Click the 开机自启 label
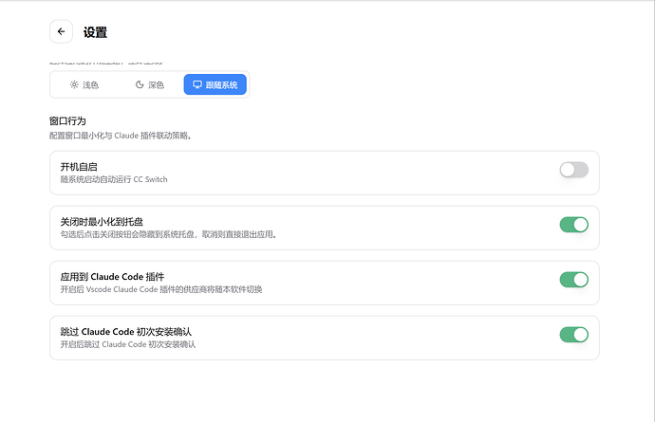The image size is (655, 422). click(79, 167)
